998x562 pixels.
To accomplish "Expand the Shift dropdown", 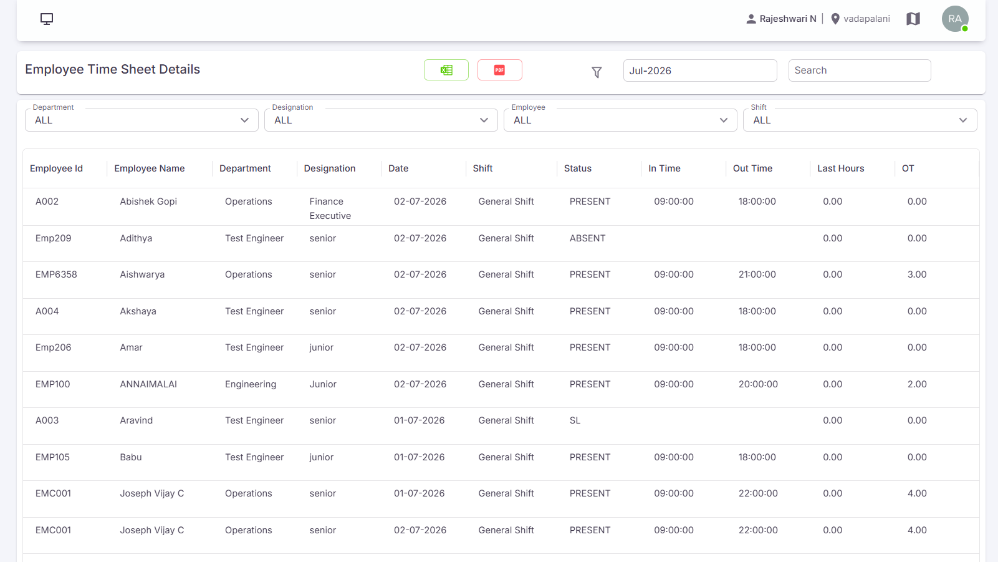I will tap(860, 120).
